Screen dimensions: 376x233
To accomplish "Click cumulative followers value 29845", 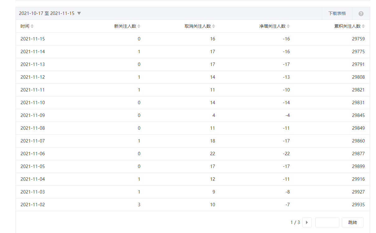I will [x=358, y=115].
